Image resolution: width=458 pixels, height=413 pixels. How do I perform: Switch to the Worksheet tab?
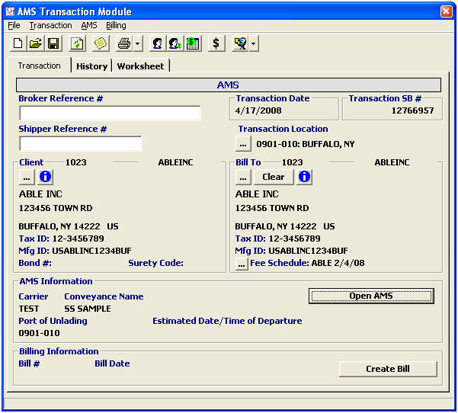coord(140,66)
